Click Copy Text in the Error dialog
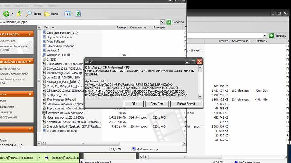The height and width of the screenshot is (163, 291). click(x=157, y=104)
